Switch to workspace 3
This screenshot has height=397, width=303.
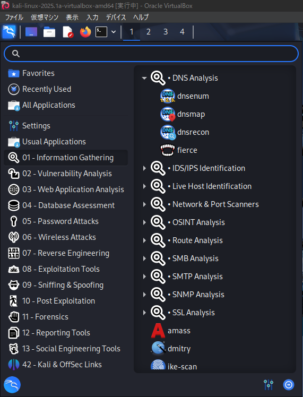[x=165, y=32]
